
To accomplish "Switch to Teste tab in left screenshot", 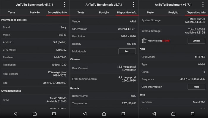I will [12, 12].
